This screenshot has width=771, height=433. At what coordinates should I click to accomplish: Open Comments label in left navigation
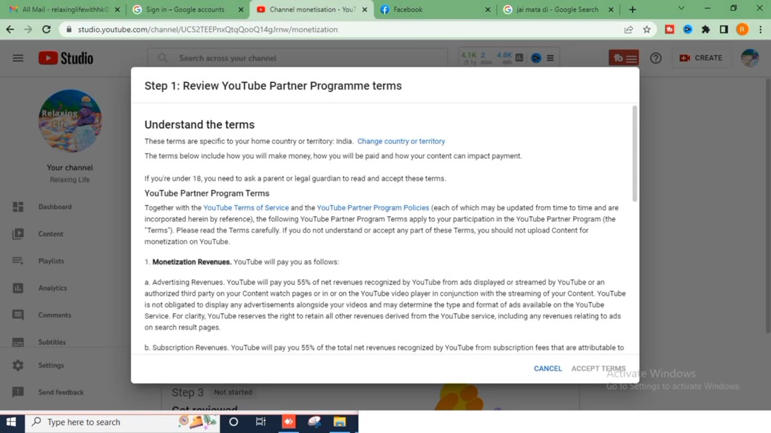click(x=55, y=315)
